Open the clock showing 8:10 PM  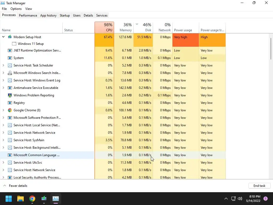(253, 199)
